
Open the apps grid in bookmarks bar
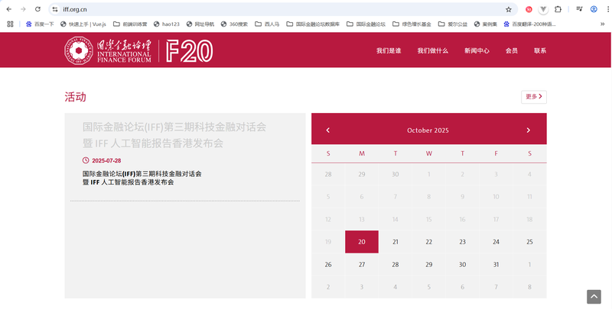pos(10,24)
